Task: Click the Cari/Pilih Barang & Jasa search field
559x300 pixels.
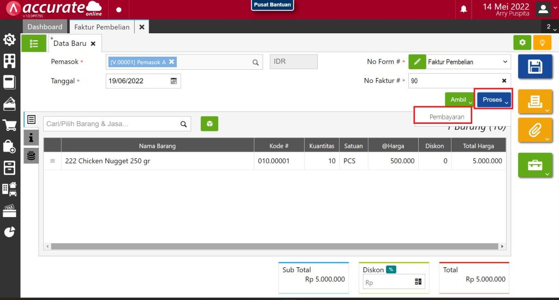Action: [x=112, y=124]
